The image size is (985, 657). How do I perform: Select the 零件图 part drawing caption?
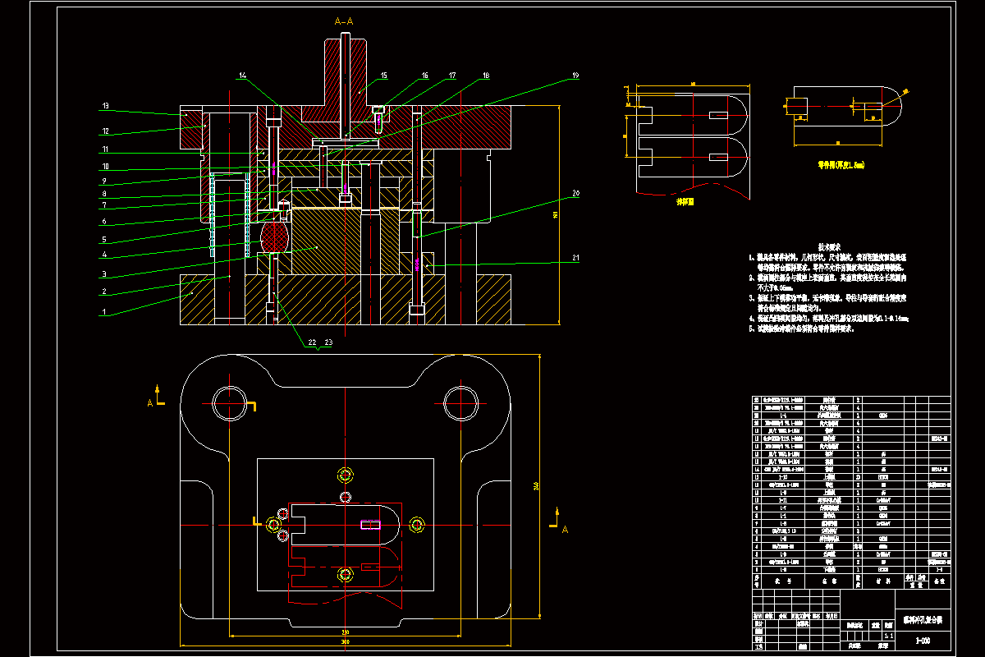pos(841,164)
